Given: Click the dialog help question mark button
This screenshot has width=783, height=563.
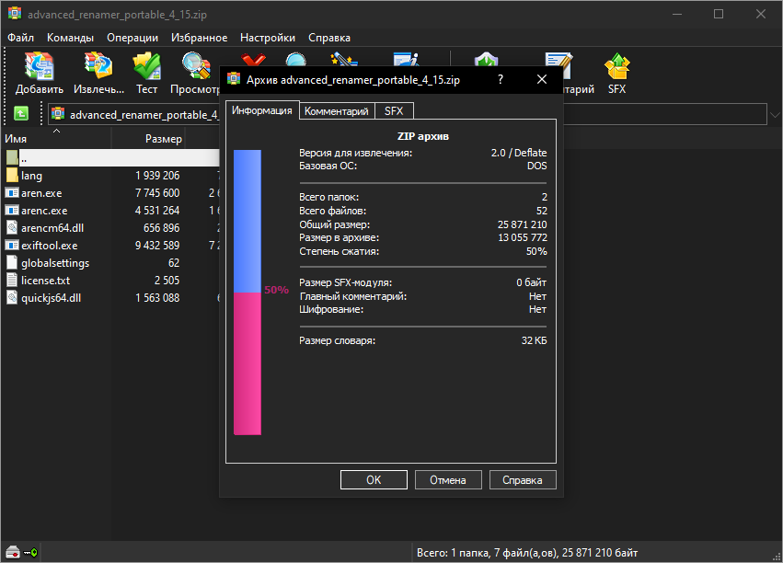Looking at the screenshot, I should pyautogui.click(x=501, y=79).
